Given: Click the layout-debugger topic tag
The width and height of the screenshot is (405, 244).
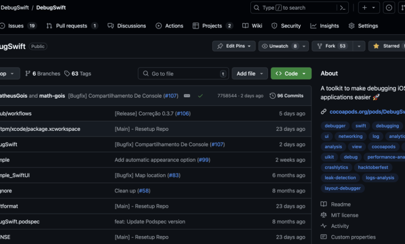Looking at the screenshot, I should pos(343,188).
